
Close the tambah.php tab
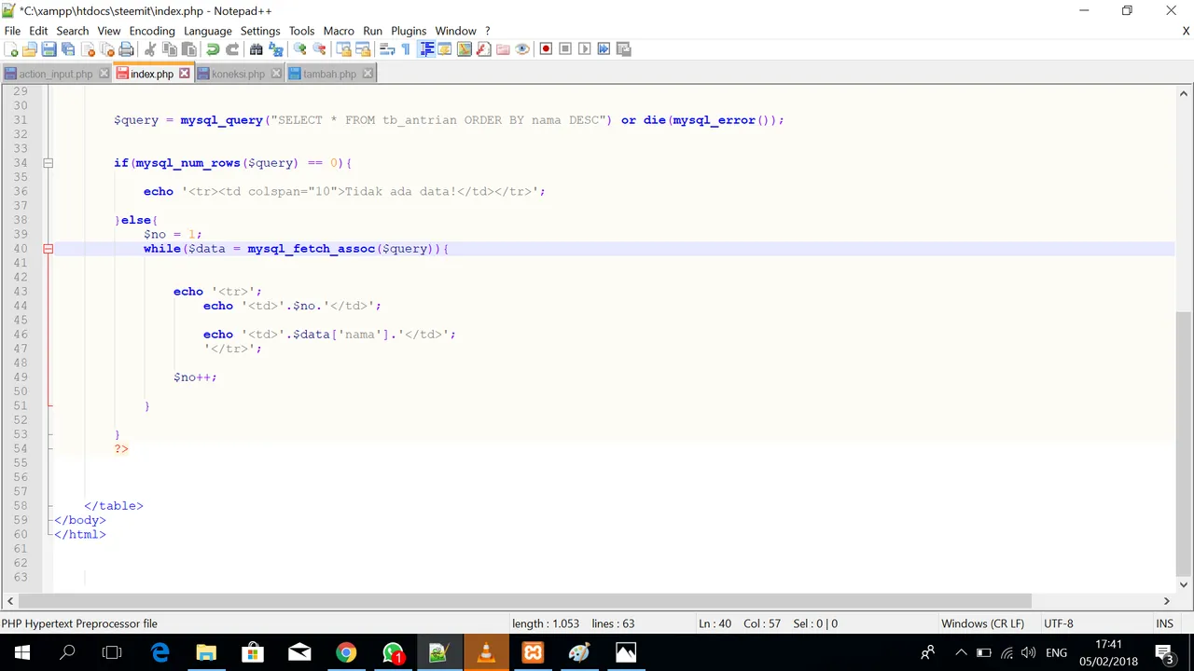(368, 74)
